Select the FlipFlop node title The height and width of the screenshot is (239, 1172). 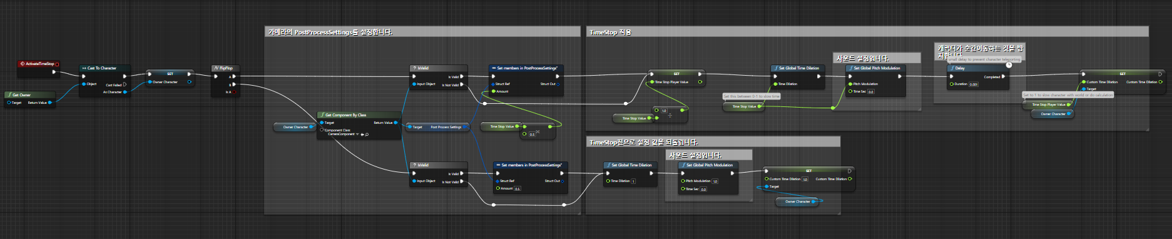225,68
